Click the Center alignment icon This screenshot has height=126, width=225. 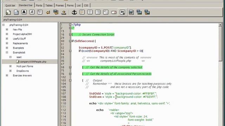pyautogui.click(x=90, y=12)
